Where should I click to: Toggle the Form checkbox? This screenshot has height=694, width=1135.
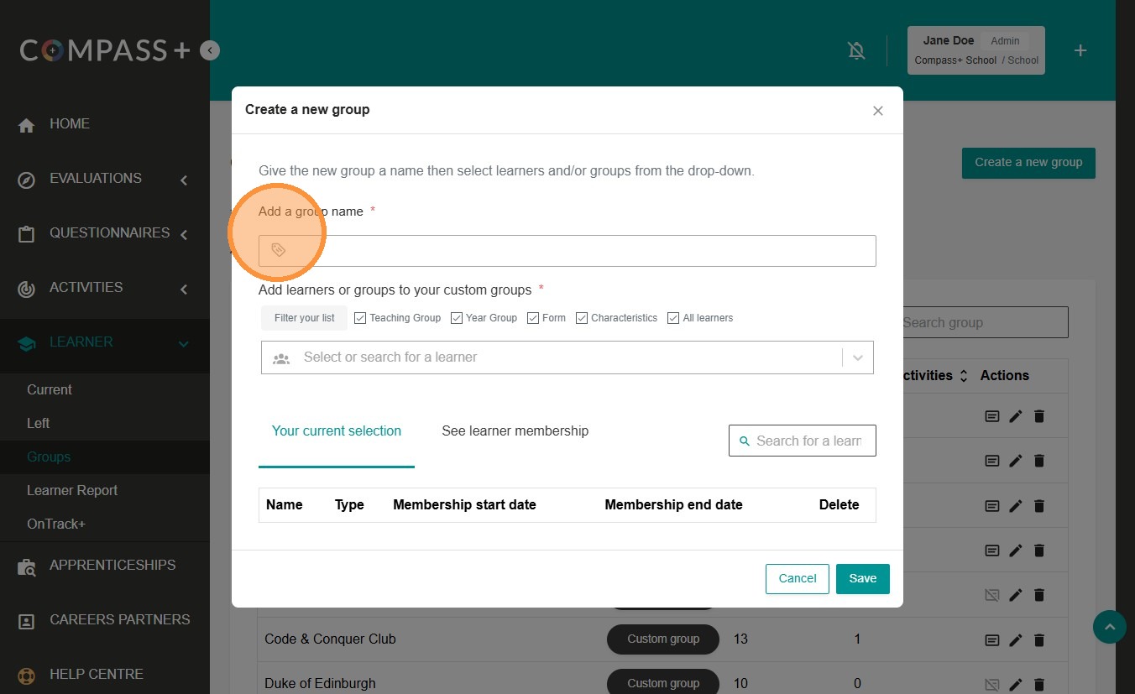[533, 318]
